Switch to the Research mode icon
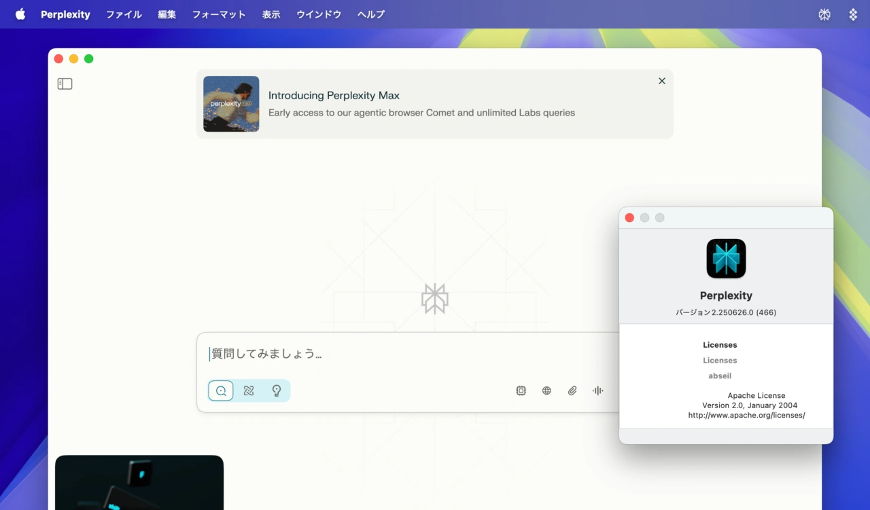This screenshot has width=870, height=510. click(249, 390)
